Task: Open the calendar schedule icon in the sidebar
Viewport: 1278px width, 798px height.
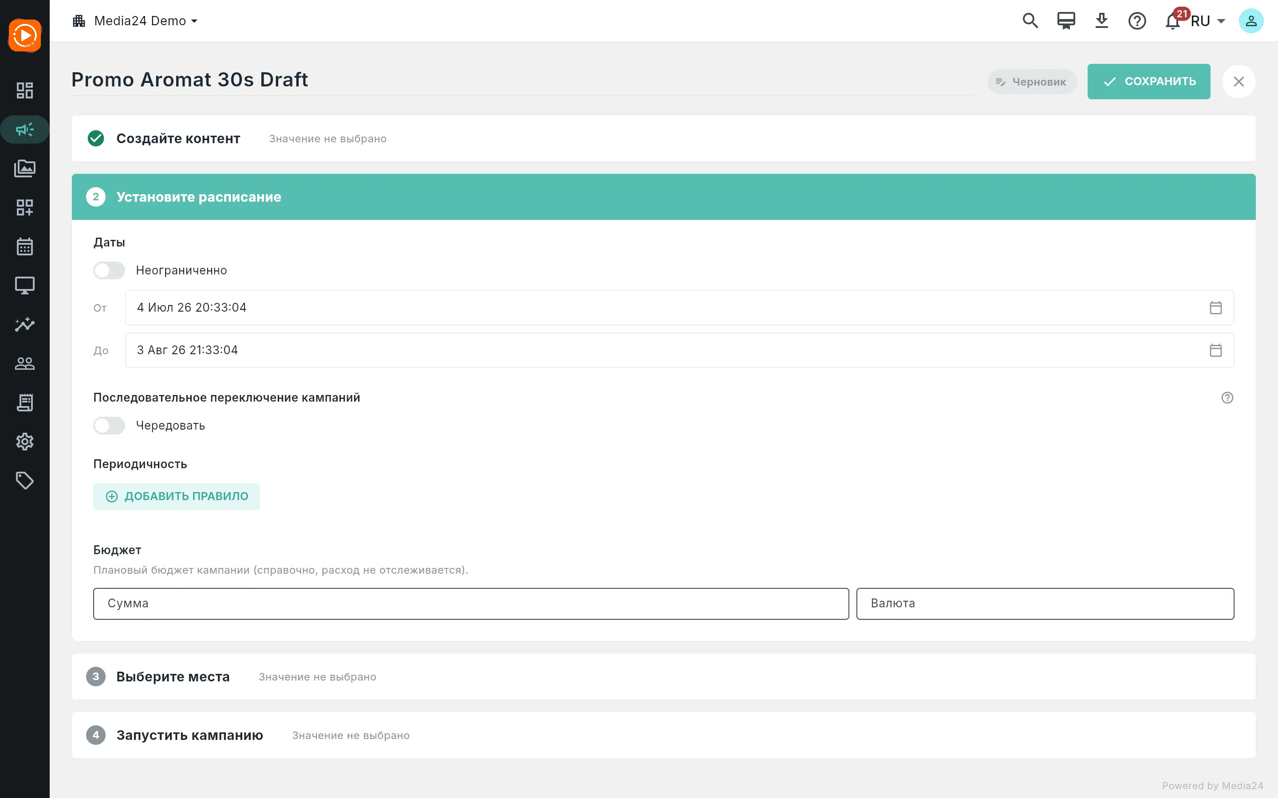Action: pyautogui.click(x=25, y=246)
